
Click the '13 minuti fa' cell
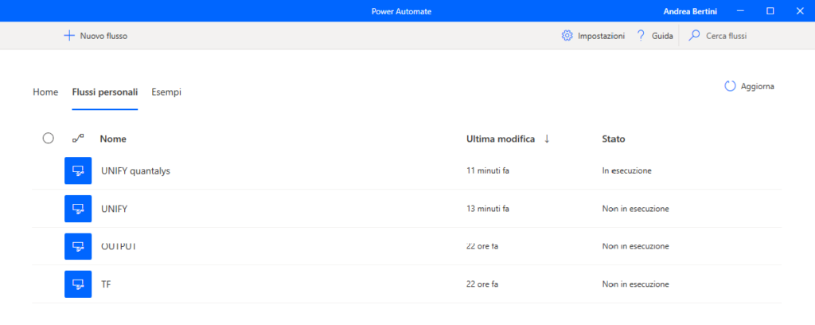point(488,209)
